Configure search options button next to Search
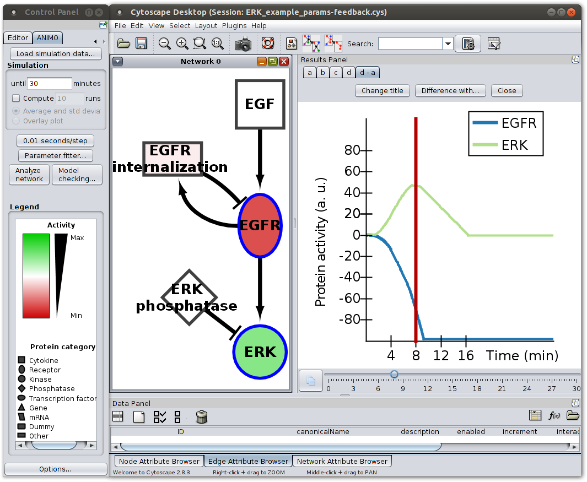Viewport: 587px width, 482px height. tap(468, 44)
